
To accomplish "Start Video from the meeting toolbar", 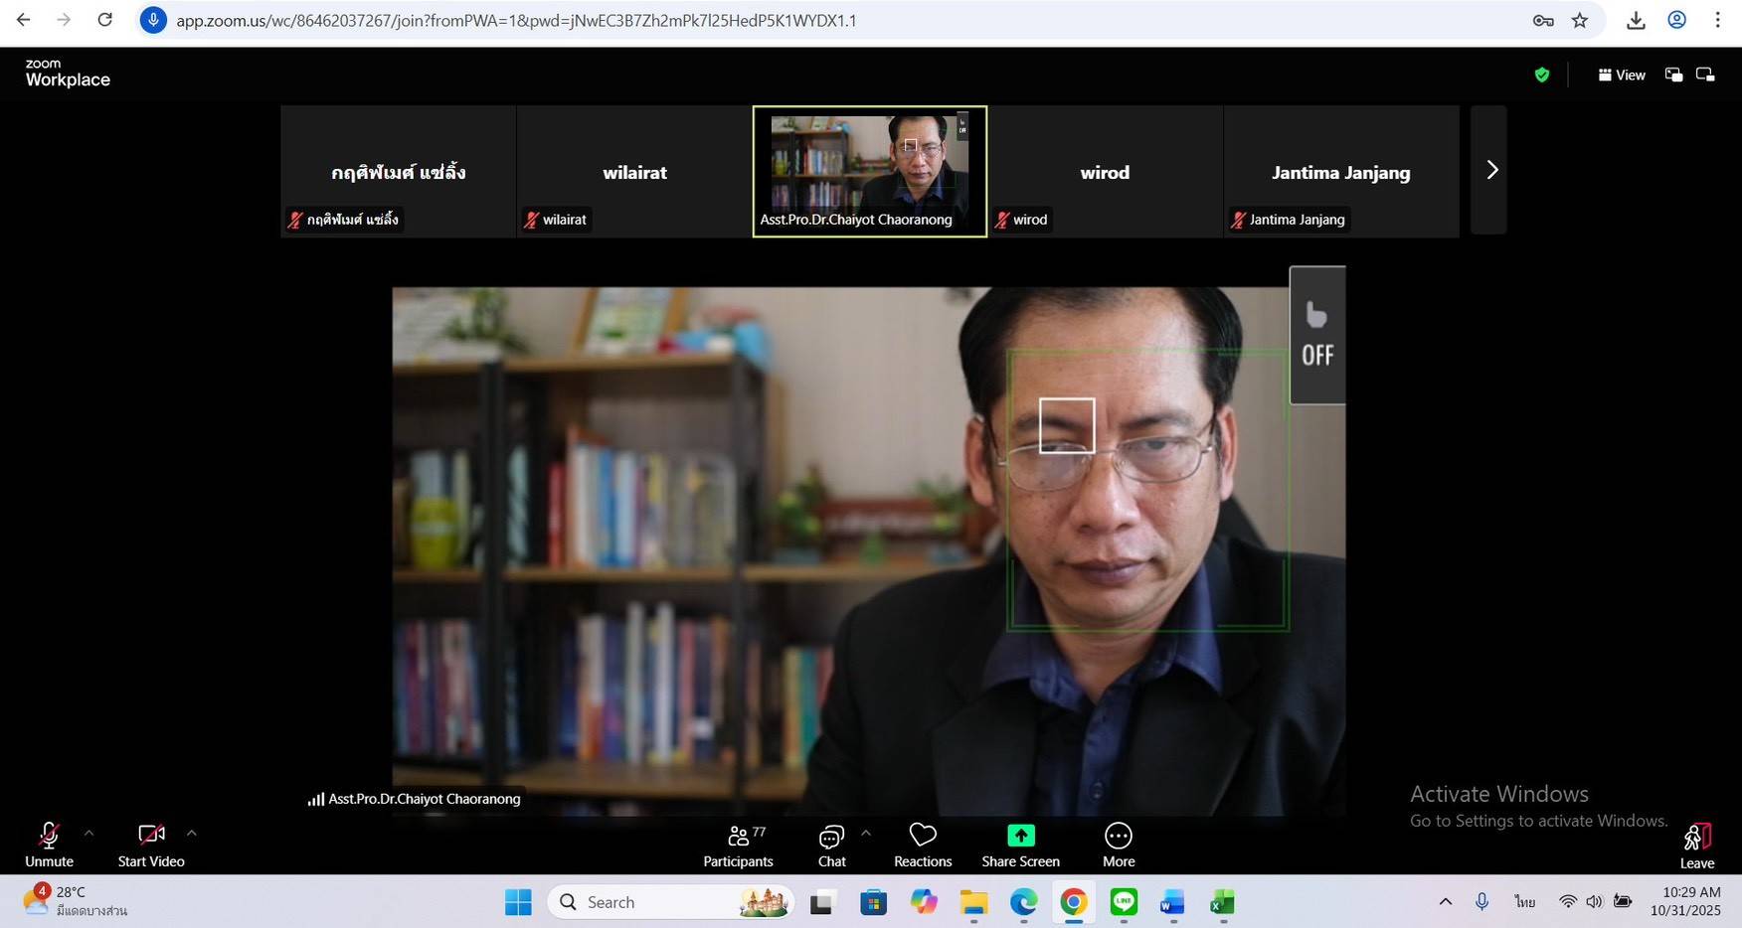I will [x=151, y=845].
